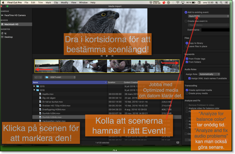Select Duvhök h264.mov file
Screen dimensions: 235x154
coord(51,113)
